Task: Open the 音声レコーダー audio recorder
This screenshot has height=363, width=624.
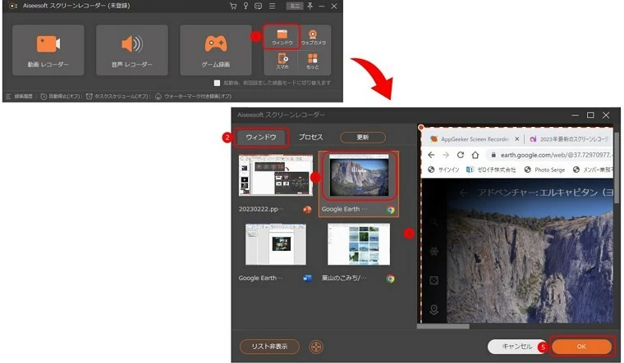Action: click(x=131, y=50)
